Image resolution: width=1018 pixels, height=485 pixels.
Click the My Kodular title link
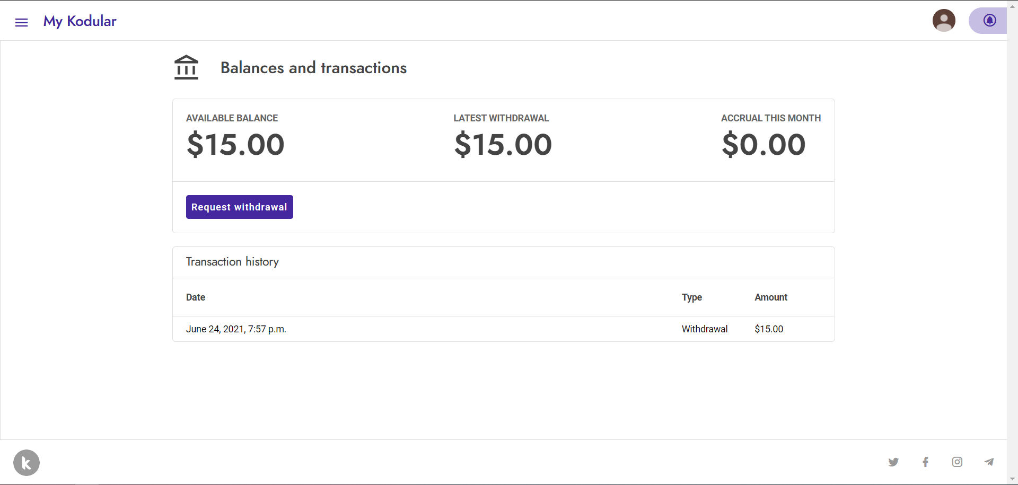pyautogui.click(x=80, y=21)
